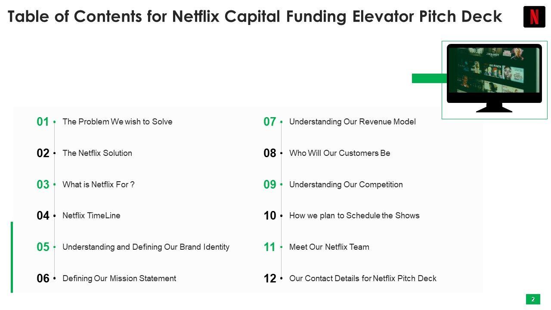Select 'Meet Our Netflix Team'

(329, 247)
